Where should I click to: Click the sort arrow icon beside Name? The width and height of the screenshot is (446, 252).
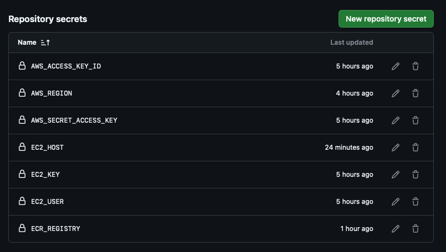click(45, 43)
